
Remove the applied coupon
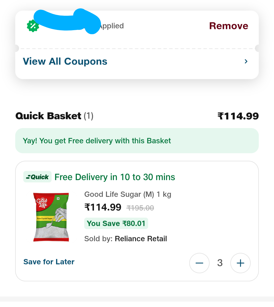[229, 26]
